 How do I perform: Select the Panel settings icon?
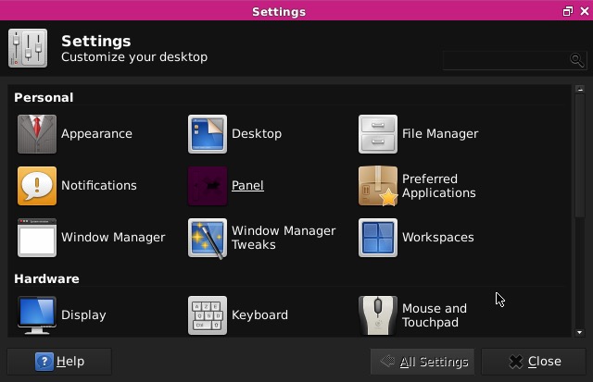[x=208, y=186]
